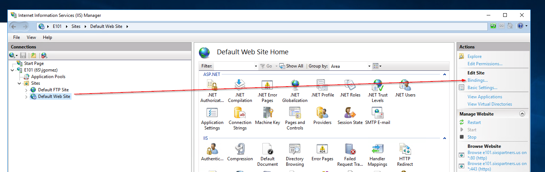
Task: Browse website on port 443 https
Action: (x=497, y=166)
